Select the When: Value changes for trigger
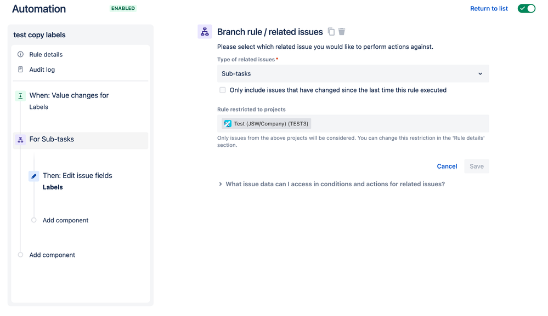This screenshot has height=316, width=548. tap(69, 95)
